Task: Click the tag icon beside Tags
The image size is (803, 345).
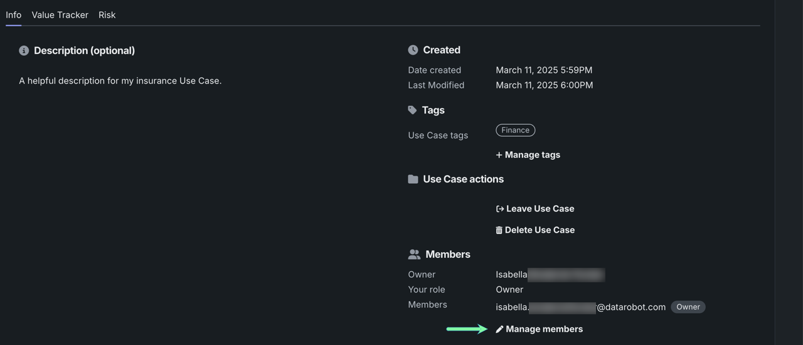Action: pyautogui.click(x=412, y=110)
